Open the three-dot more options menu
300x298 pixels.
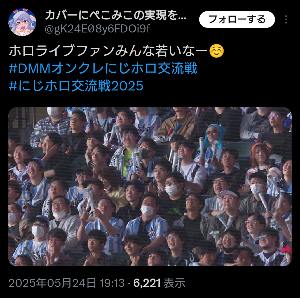[x=286, y=19]
